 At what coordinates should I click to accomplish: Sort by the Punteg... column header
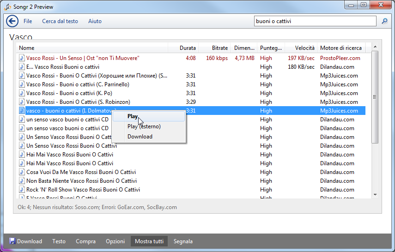click(x=271, y=48)
